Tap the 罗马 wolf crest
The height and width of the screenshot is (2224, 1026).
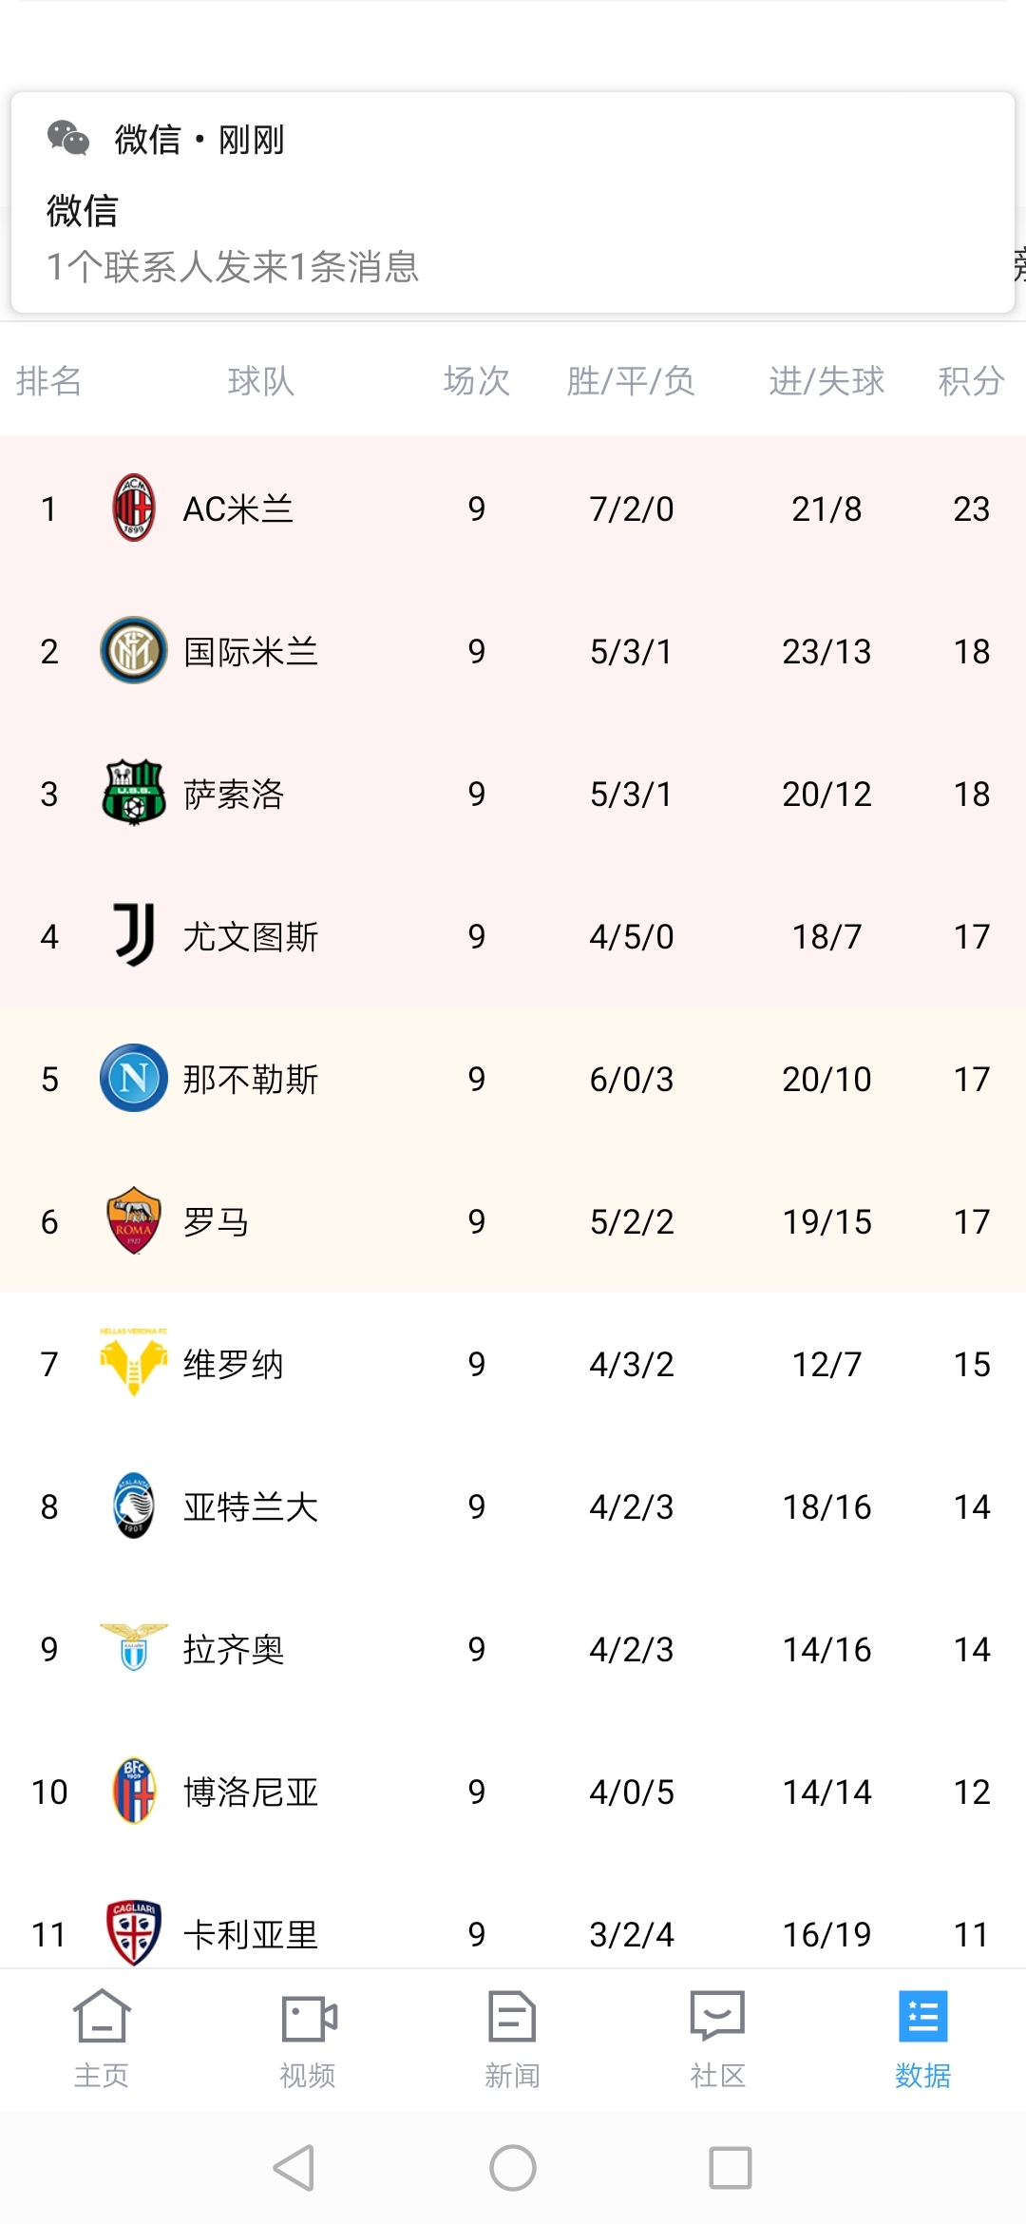coord(134,1220)
